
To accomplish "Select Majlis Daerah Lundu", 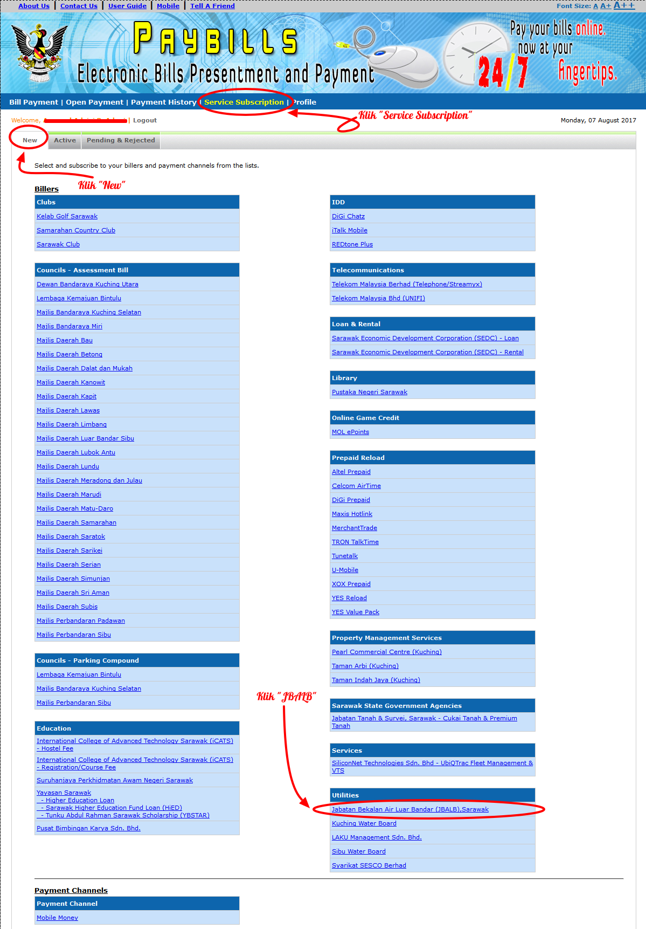I will tap(68, 466).
